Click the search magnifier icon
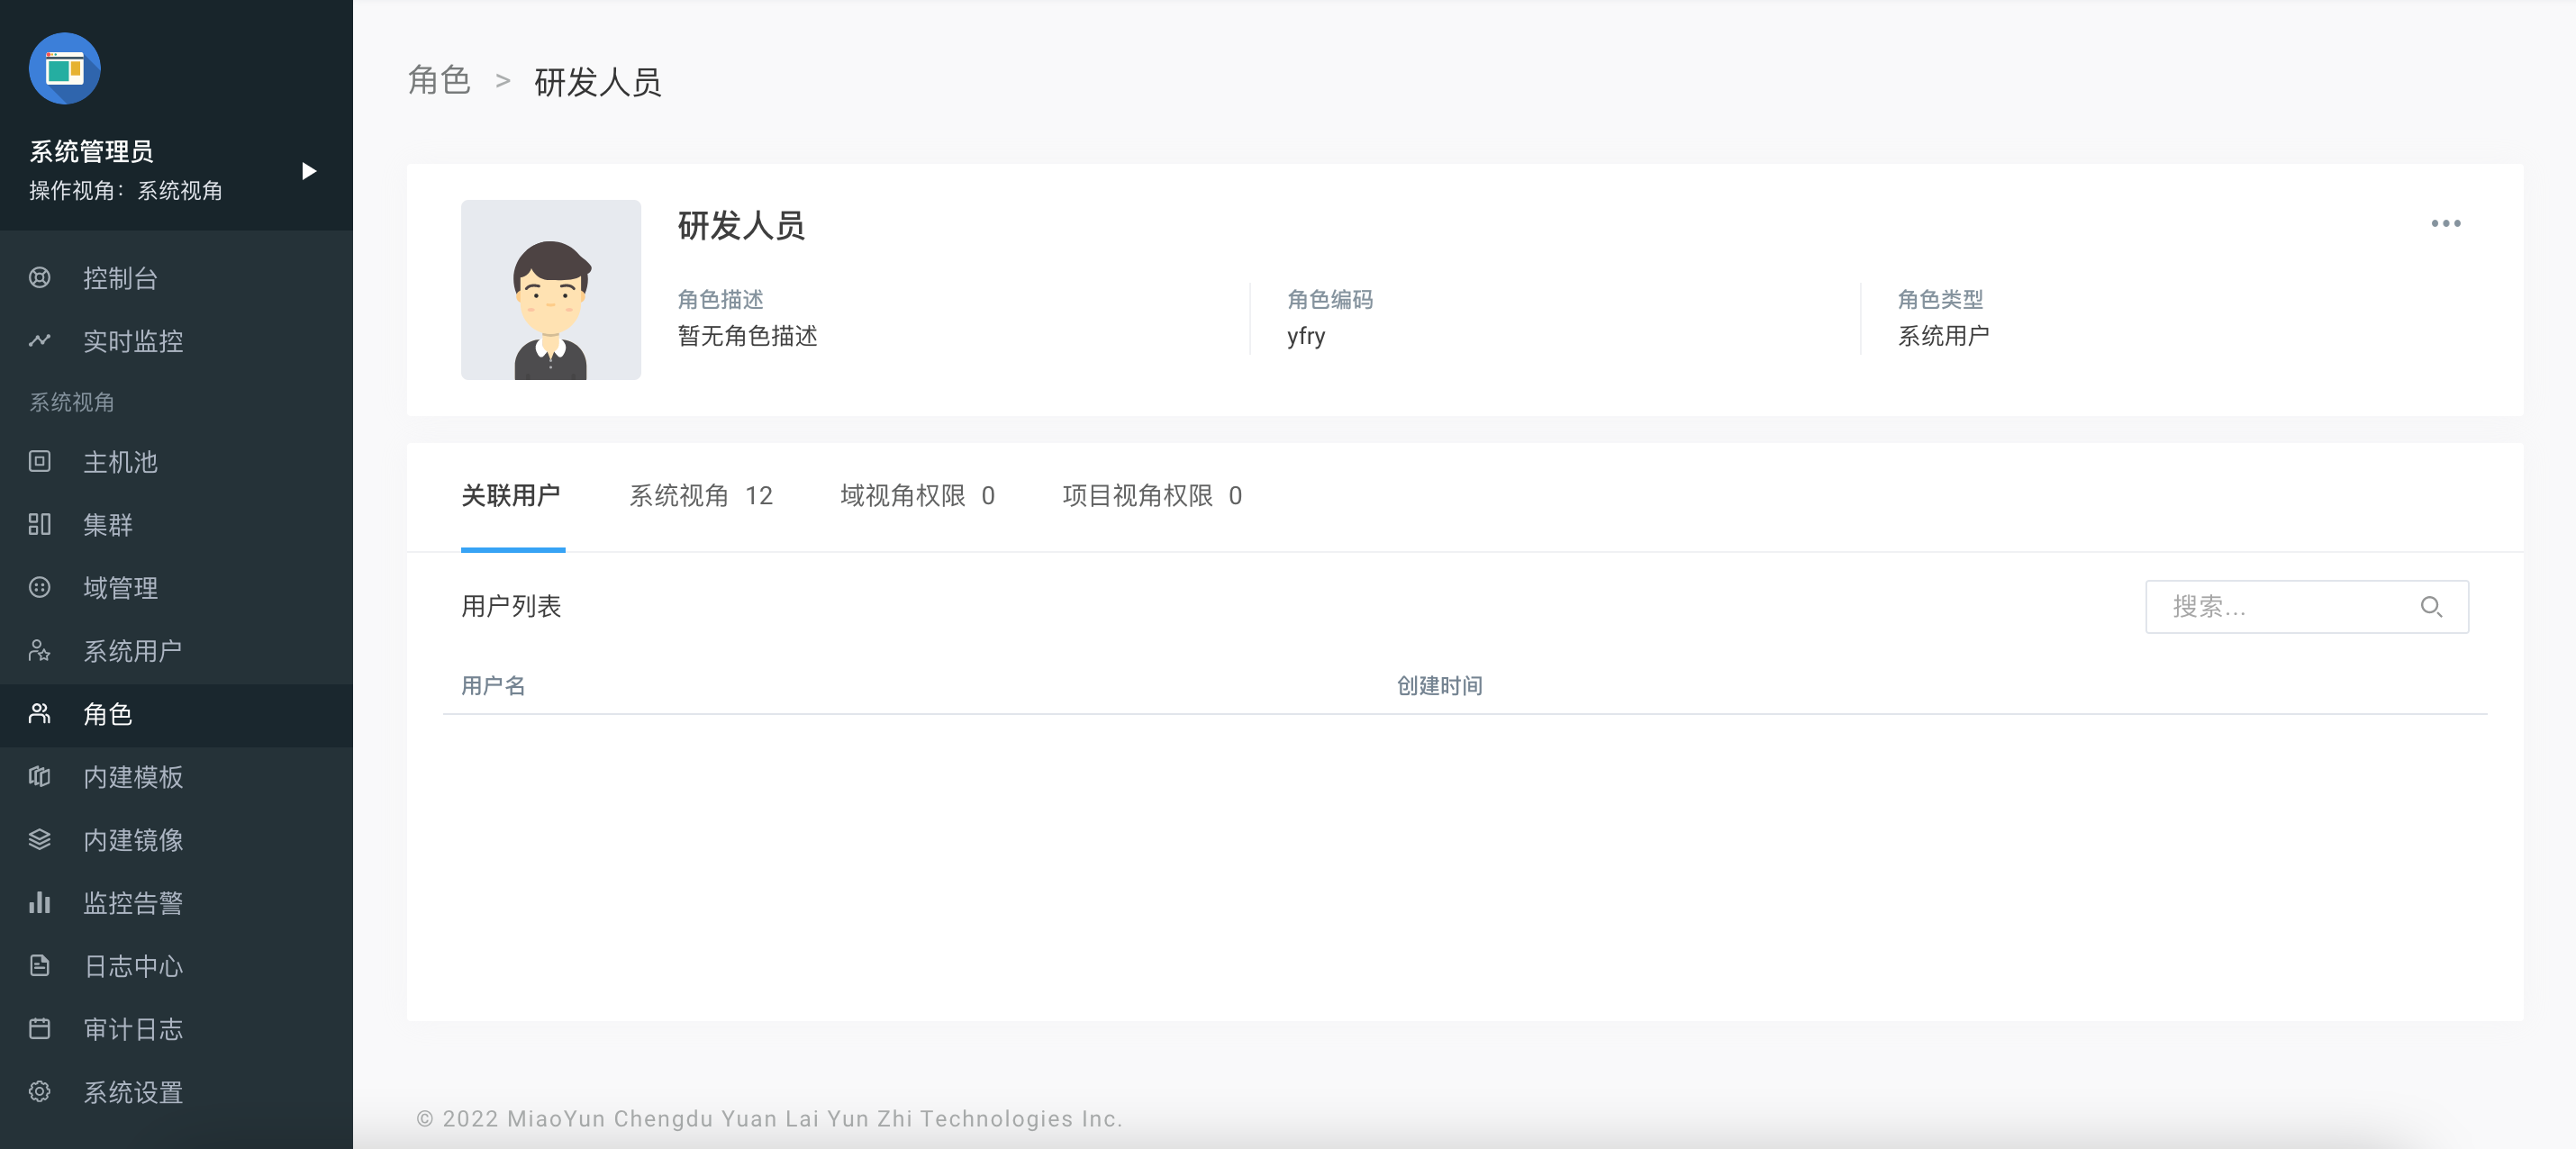This screenshot has width=2576, height=1149. click(2431, 606)
